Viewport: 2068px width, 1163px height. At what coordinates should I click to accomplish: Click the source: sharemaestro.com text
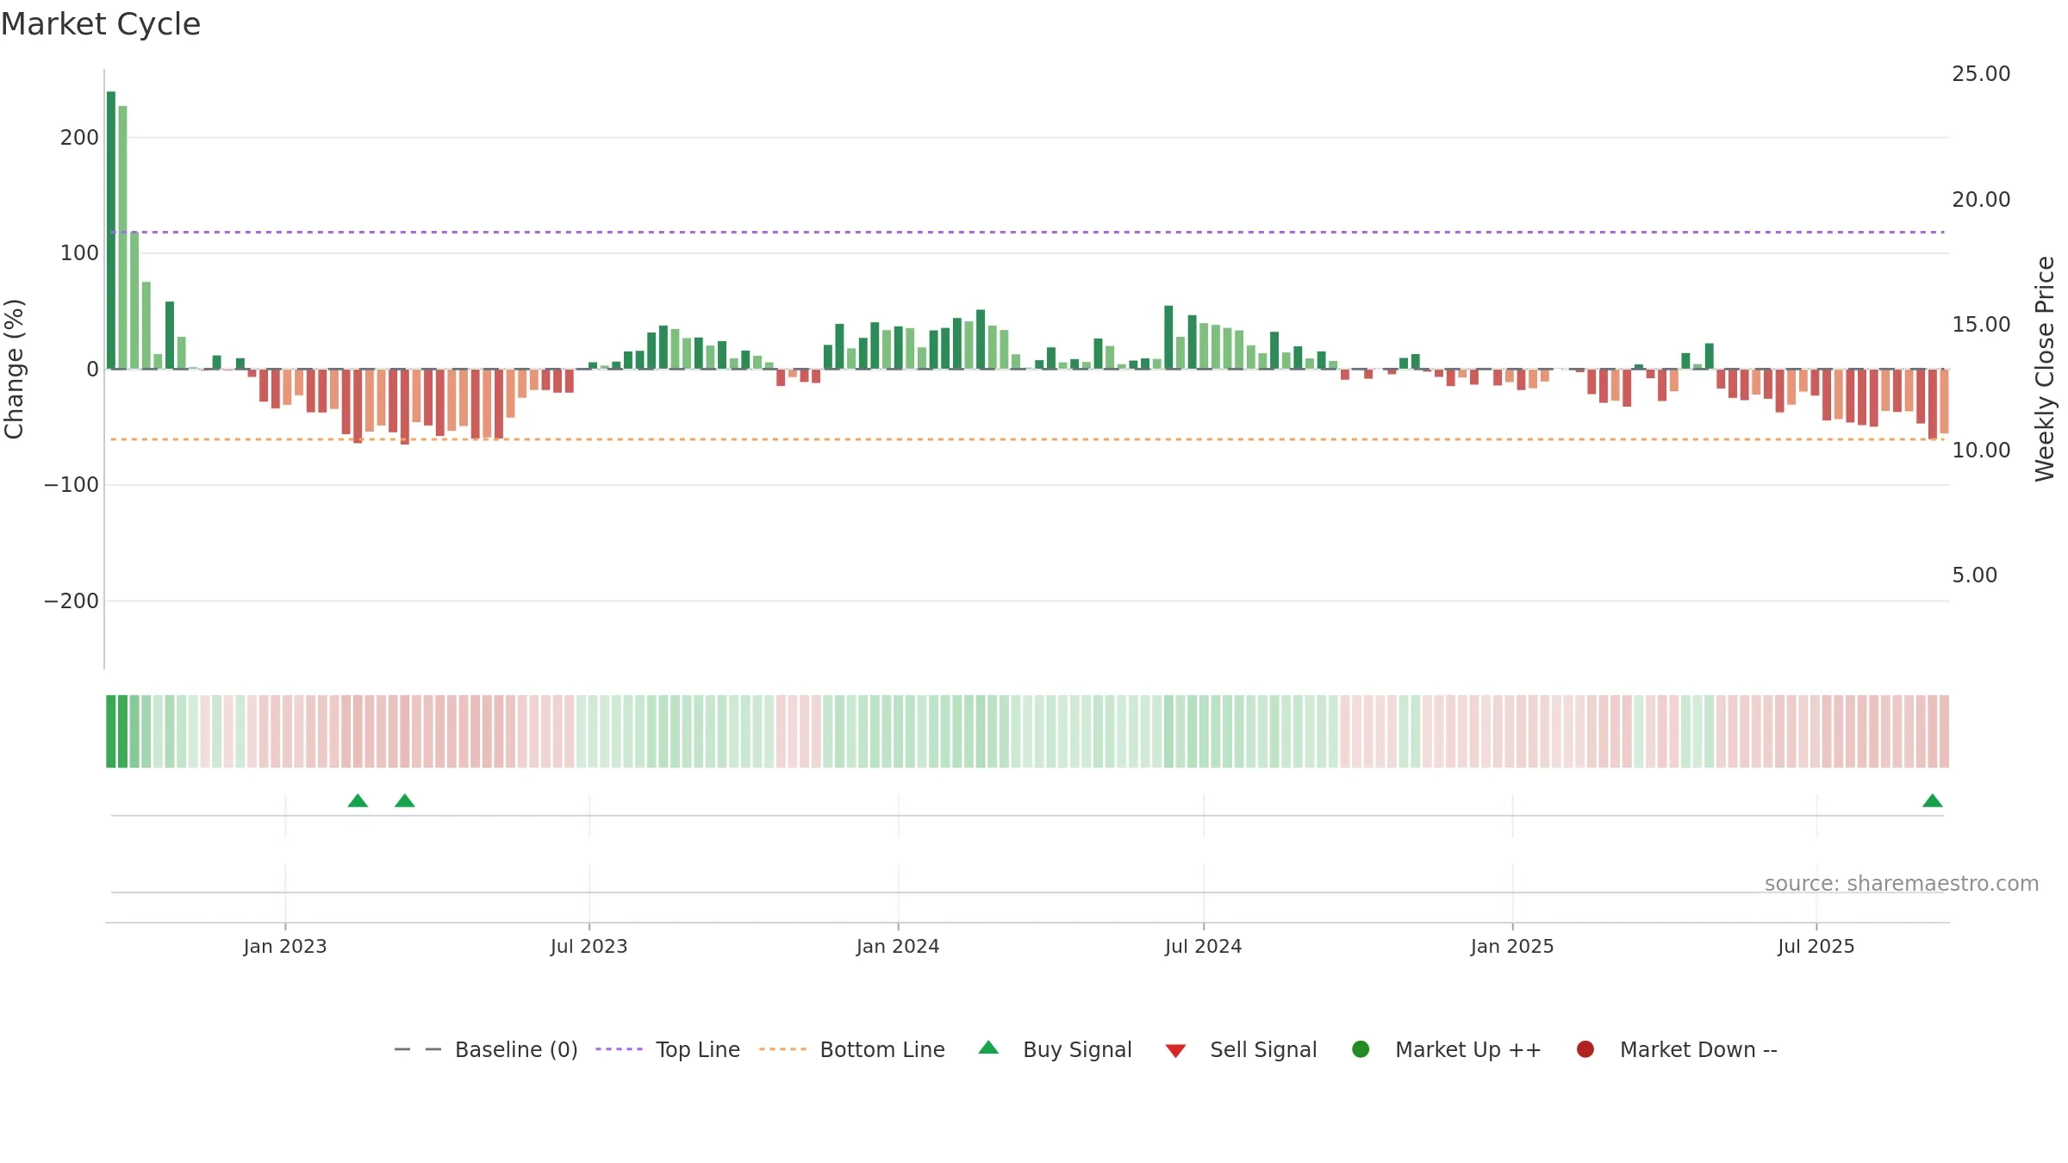pyautogui.click(x=1902, y=884)
